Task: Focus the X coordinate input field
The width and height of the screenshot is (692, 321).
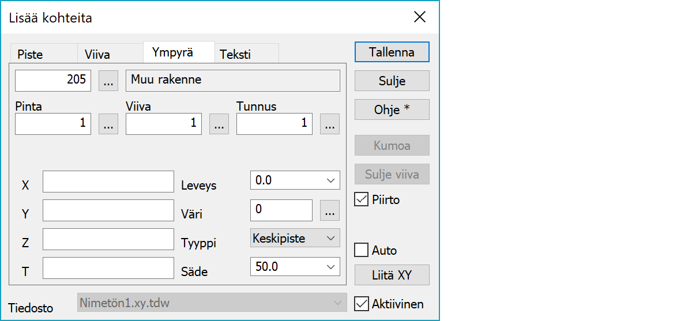Action: pos(108,181)
